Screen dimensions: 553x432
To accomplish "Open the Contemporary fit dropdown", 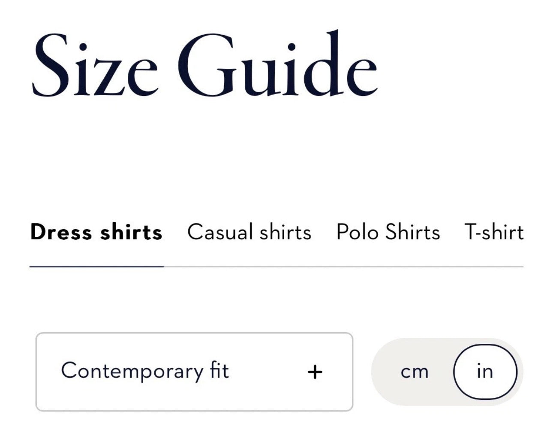I will tap(194, 372).
